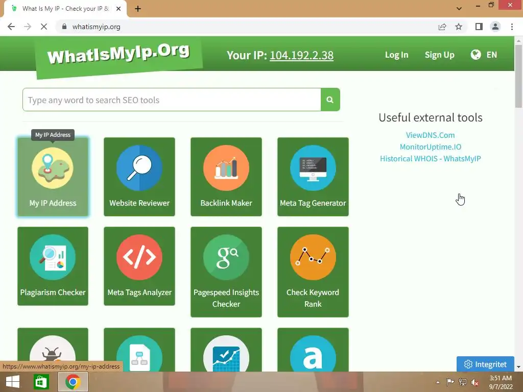The width and height of the screenshot is (523, 392).
Task: Open the letter 'a' icon tile
Action: point(313,350)
